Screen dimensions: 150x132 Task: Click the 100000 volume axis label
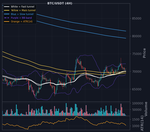coord(138,103)
